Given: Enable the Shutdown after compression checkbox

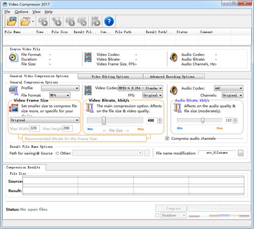Looking at the screenshot, I should [x=157, y=216].
